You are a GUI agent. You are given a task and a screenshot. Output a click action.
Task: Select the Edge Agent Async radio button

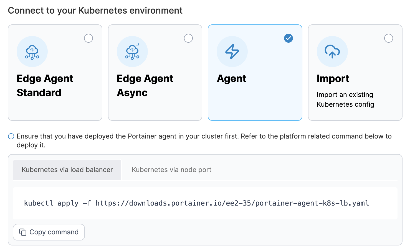pos(188,38)
